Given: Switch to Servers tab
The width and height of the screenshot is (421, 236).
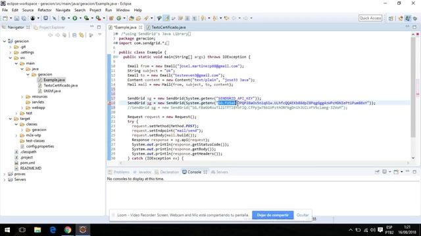Looking at the screenshot, I should (x=219, y=172).
